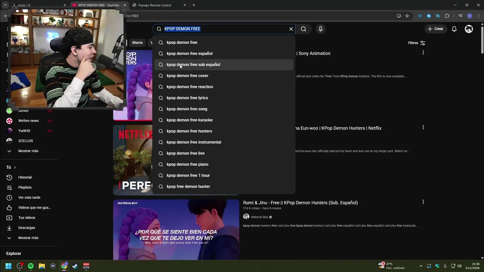Open more options for Netflix video result
Screen dimensions: 484x272
tap(423, 127)
